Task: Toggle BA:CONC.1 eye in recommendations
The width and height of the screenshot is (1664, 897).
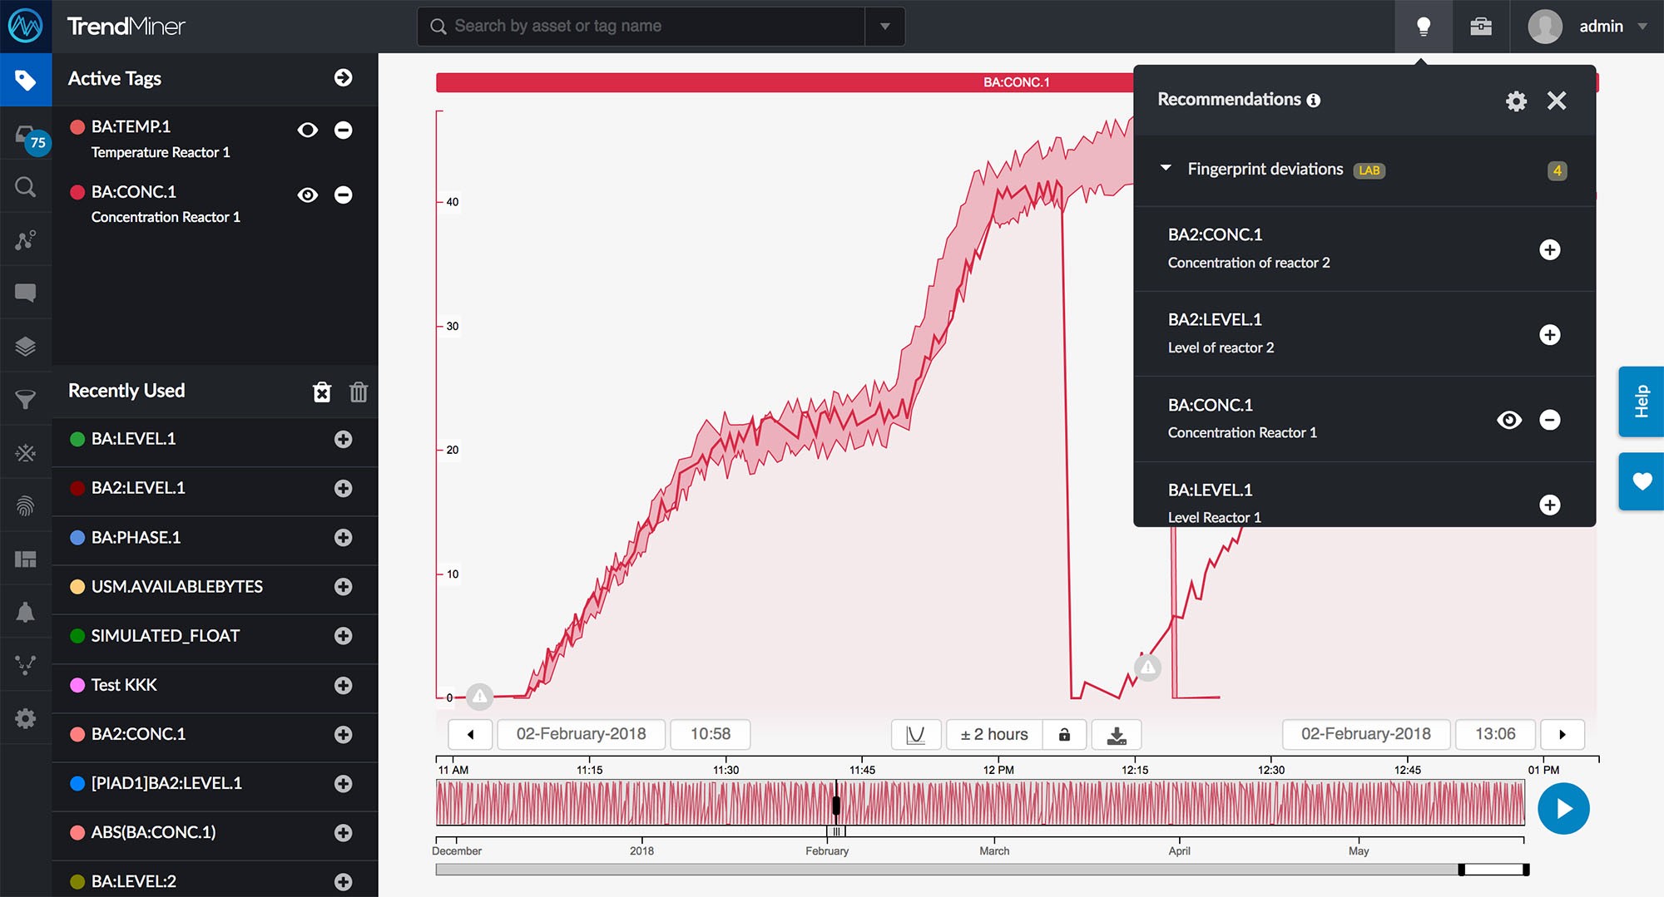Action: 1509,420
